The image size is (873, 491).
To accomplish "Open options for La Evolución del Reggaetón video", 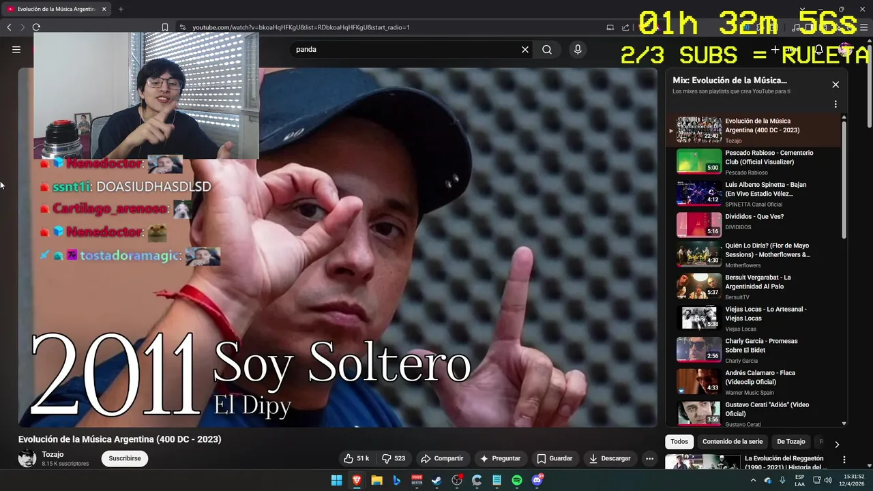I will [844, 460].
